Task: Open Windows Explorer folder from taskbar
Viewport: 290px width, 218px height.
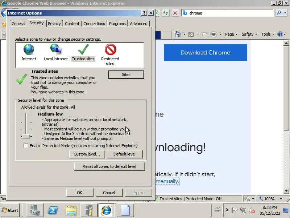Action: coord(71,211)
